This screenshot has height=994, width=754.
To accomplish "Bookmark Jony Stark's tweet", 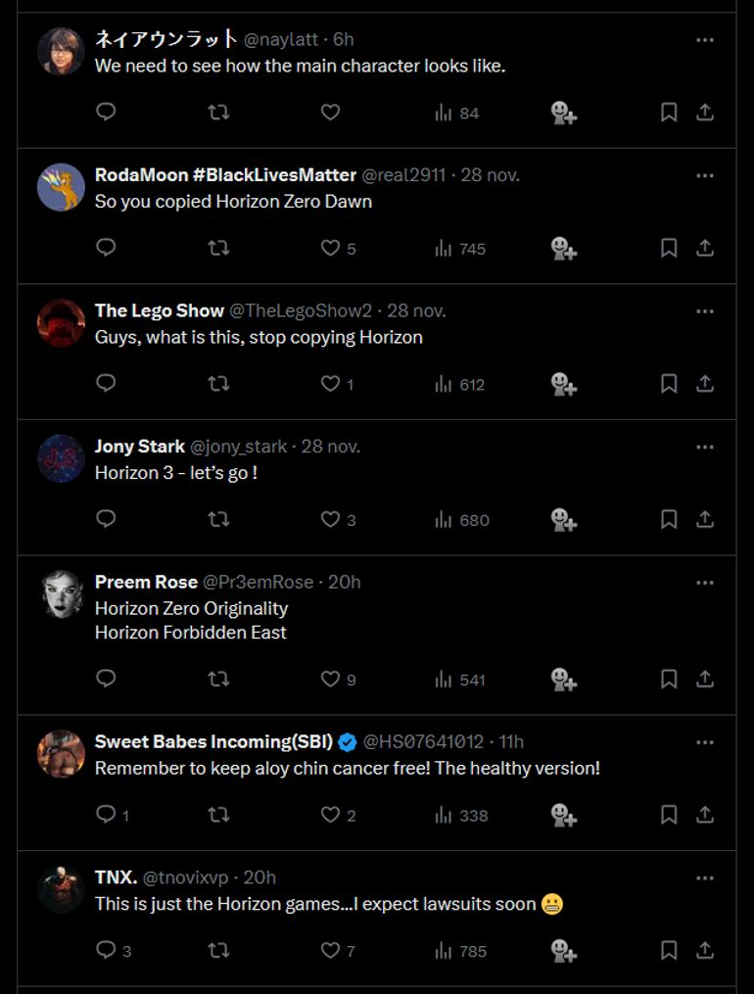I will [669, 519].
